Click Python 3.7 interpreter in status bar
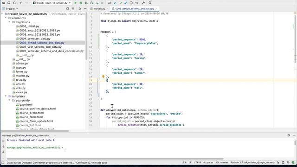Image resolution: width=297 pixels, height=167 pixels. point(252,162)
